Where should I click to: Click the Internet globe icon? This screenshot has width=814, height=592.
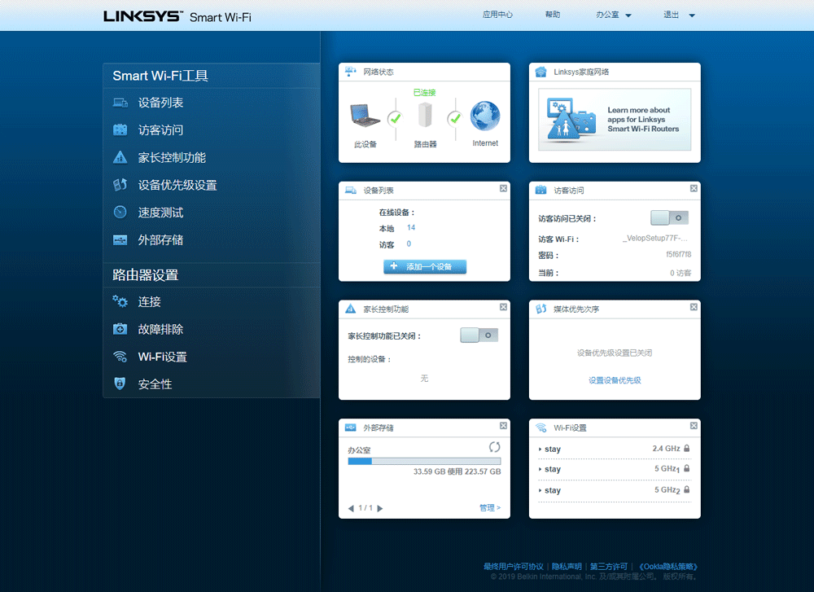pos(485,116)
